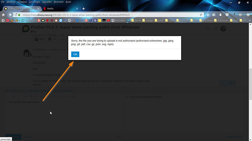Open the Aiuto menu
Image resolution: width=252 pixels, height=141 pixels.
click(x=68, y=2)
